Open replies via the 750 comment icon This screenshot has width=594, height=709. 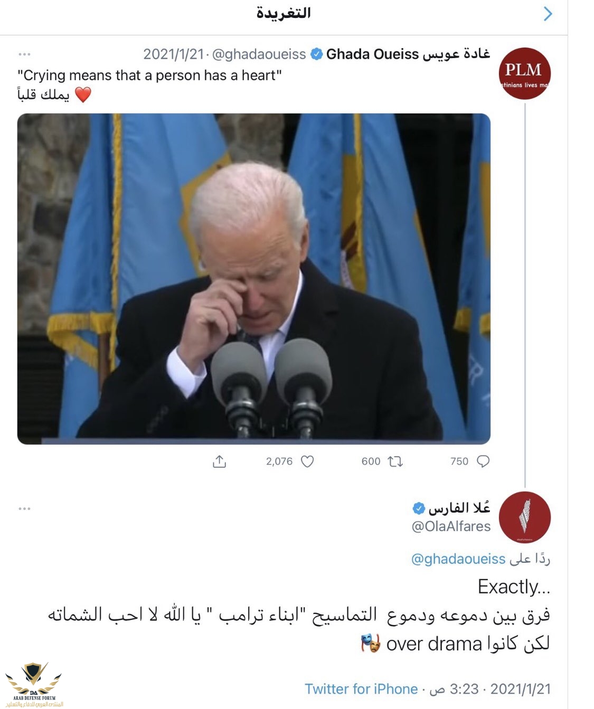pos(483,461)
